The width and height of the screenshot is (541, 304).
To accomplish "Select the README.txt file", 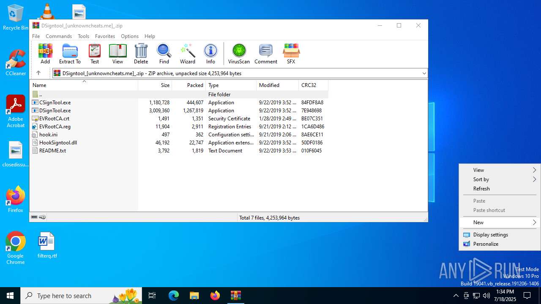I will pyautogui.click(x=52, y=151).
